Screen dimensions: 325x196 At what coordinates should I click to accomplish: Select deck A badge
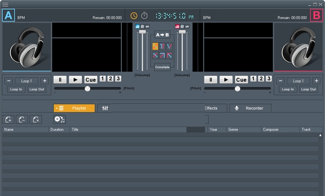coord(9,15)
